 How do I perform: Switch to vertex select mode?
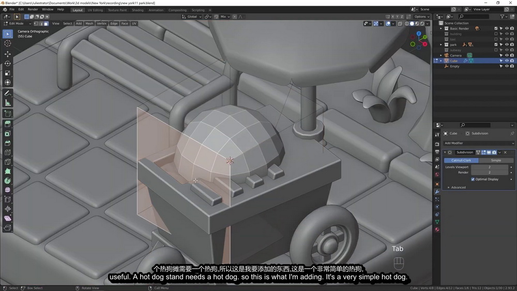(36, 24)
